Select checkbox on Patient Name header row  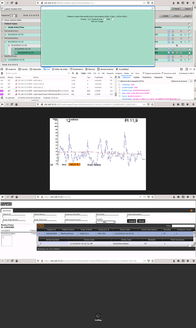pos(189,24)
